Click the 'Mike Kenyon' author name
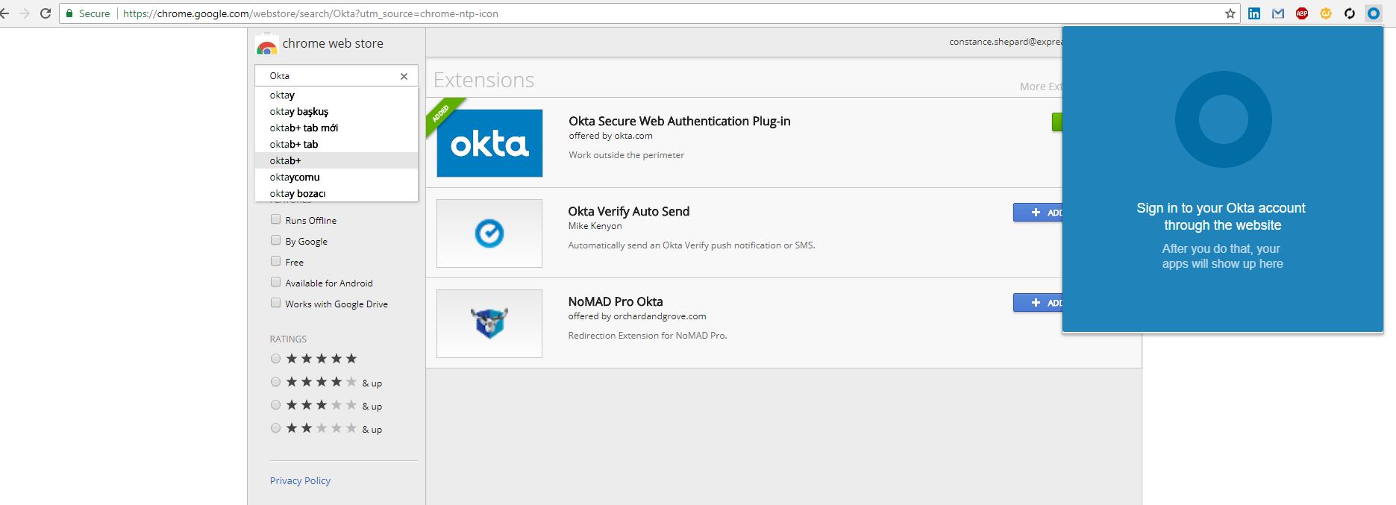This screenshot has width=1396, height=505. coord(595,226)
